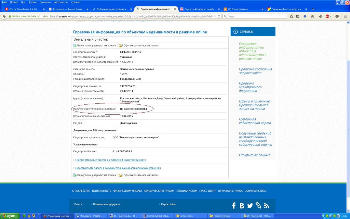Go back with the browser back arrow
Screen dimensions: 350x219
tap(4, 16)
